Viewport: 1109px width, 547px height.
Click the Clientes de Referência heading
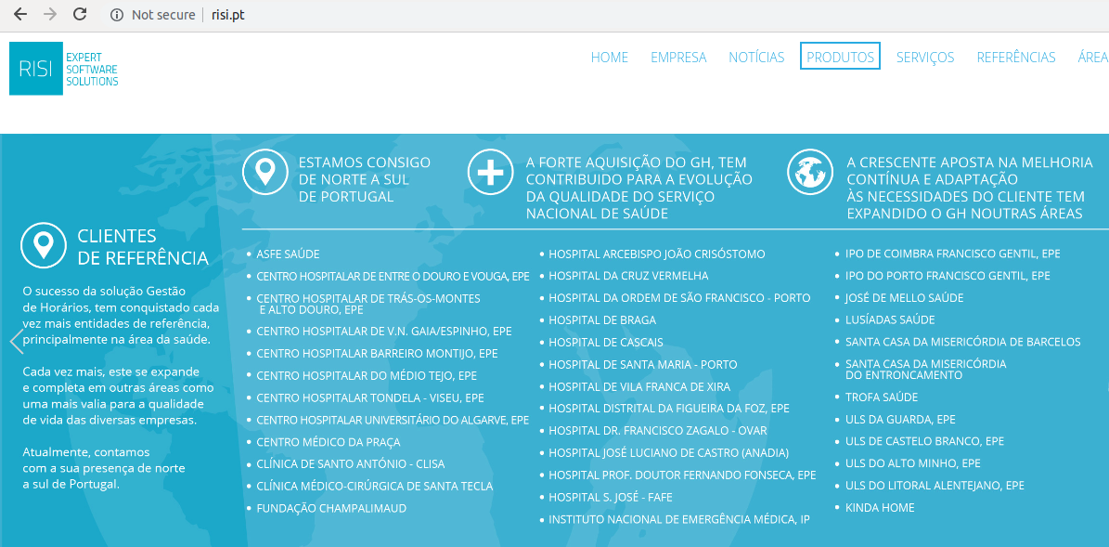click(x=143, y=247)
